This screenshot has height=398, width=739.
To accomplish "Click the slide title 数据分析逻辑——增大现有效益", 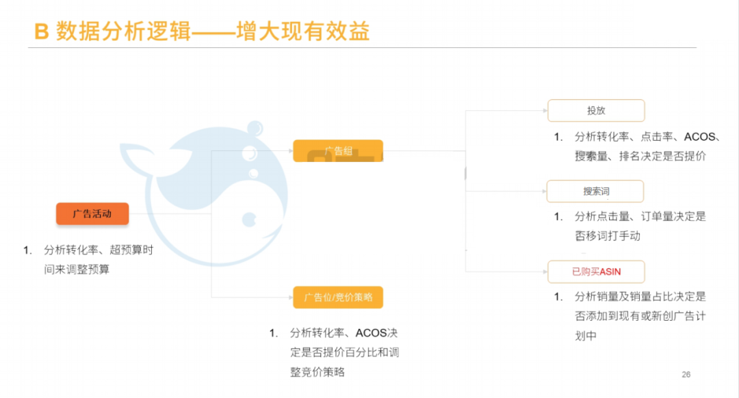I will point(213,31).
